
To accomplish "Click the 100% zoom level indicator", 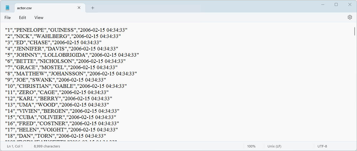I will coord(251,146).
